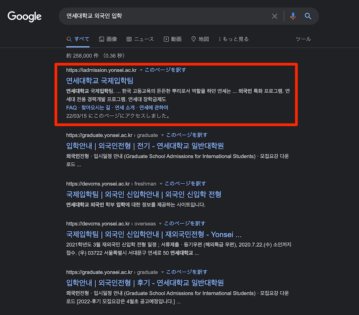359x315 pixels.
Task: Expand dropdown arrow beside freshman URL
Action: tap(161, 184)
